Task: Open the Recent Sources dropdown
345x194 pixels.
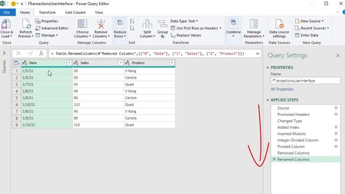Action: coord(312,28)
